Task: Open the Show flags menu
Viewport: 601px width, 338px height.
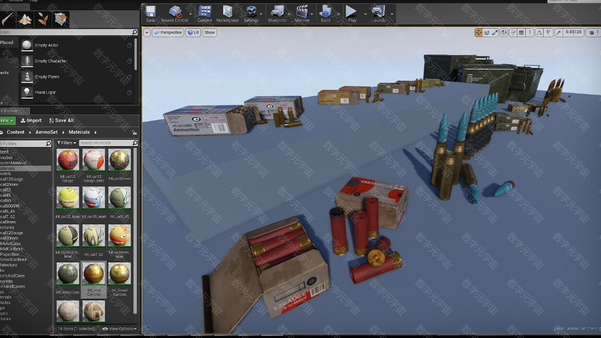Action: pyautogui.click(x=209, y=32)
